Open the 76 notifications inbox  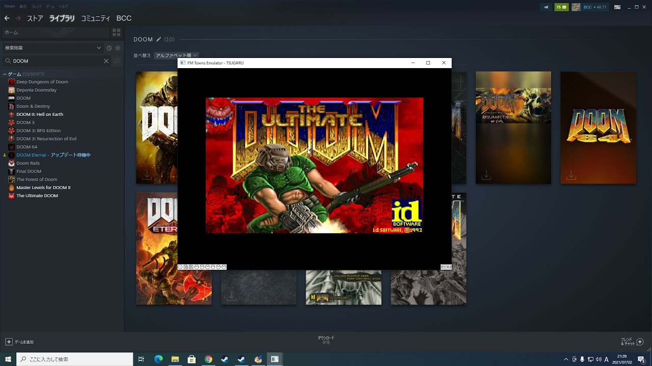[561, 7]
